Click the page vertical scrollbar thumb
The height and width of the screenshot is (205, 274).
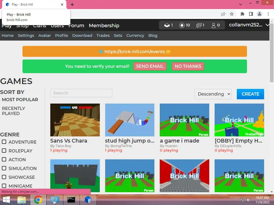272,53
